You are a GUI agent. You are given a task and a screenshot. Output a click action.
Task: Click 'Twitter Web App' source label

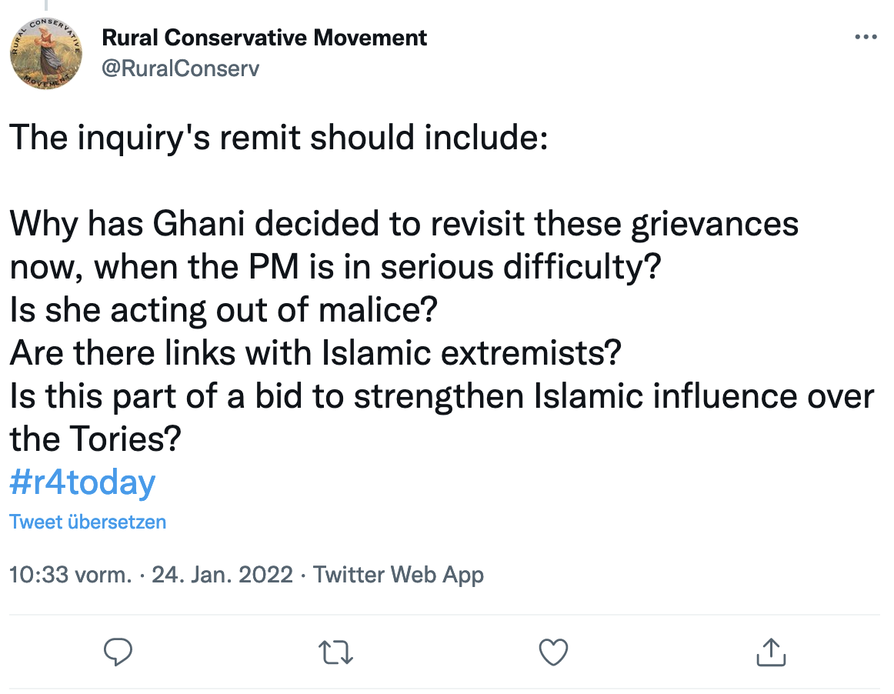[397, 575]
